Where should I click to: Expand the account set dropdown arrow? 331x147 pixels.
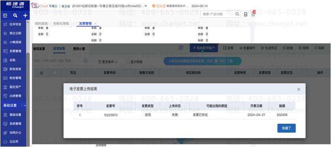pos(146,6)
